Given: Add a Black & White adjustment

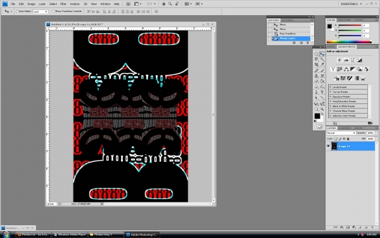Looking at the screenshot, I should pyautogui.click(x=353, y=69).
